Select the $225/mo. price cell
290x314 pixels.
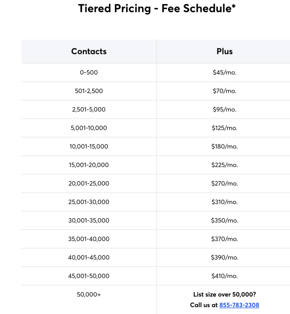click(224, 165)
